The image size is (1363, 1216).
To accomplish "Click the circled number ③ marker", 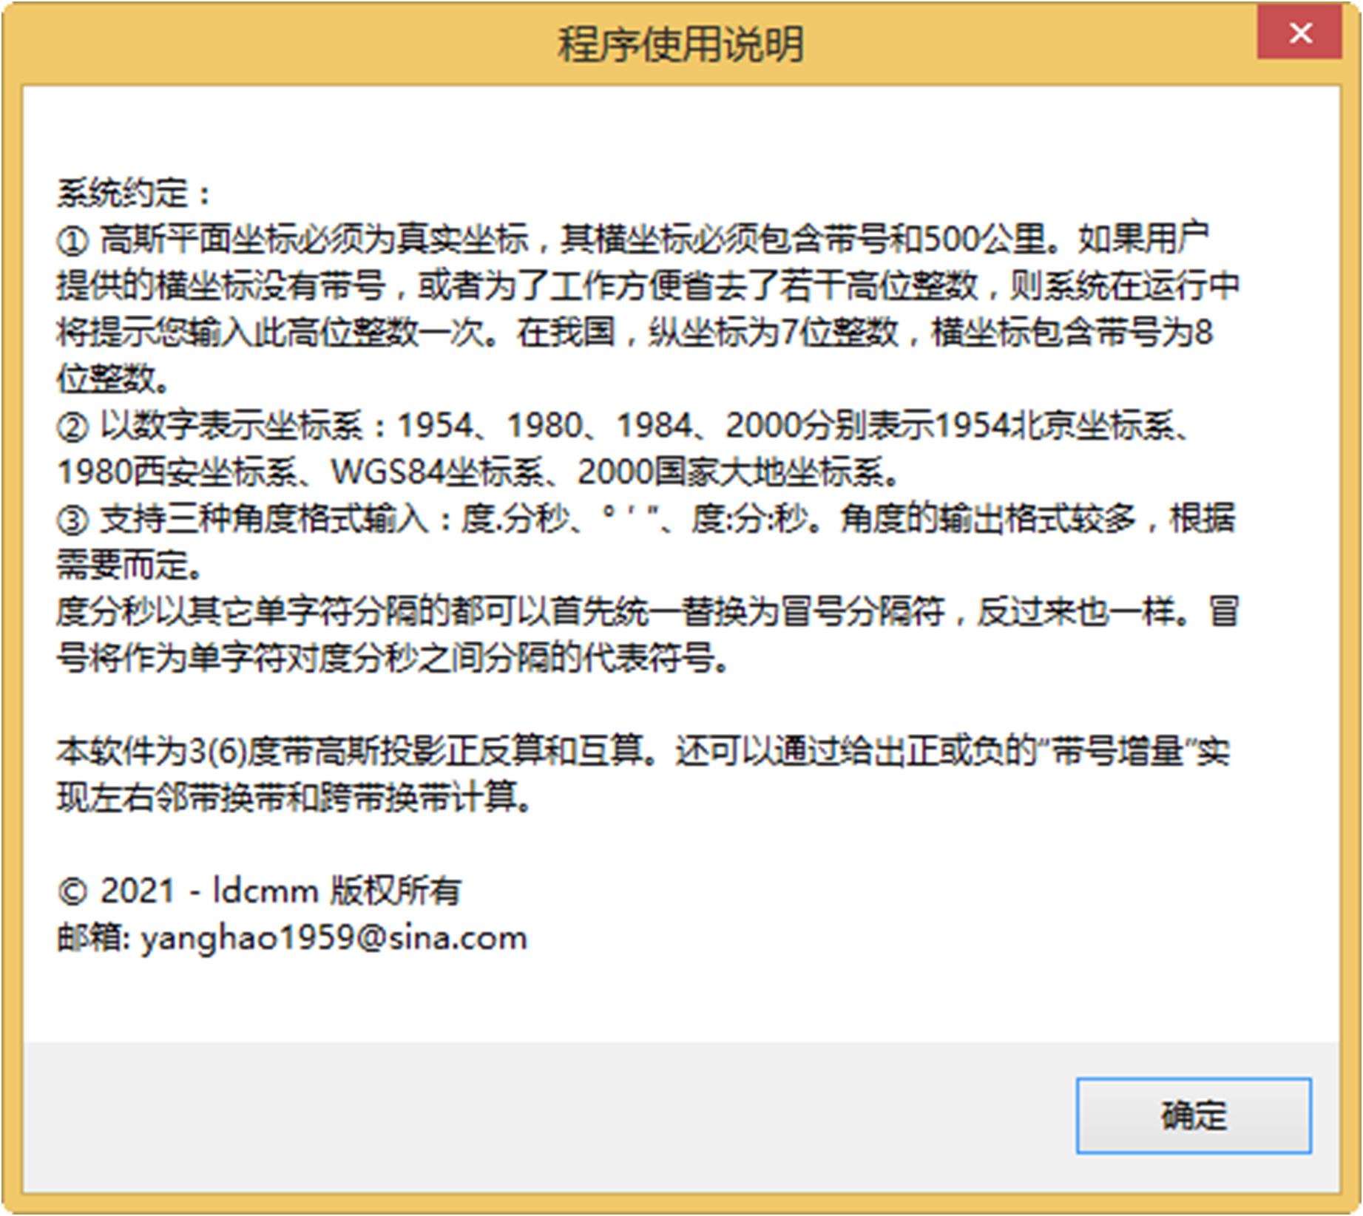I will click(72, 520).
